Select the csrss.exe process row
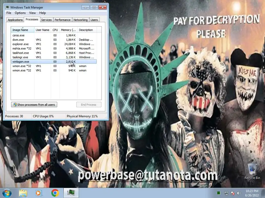The image size is (265, 198). click(54, 35)
